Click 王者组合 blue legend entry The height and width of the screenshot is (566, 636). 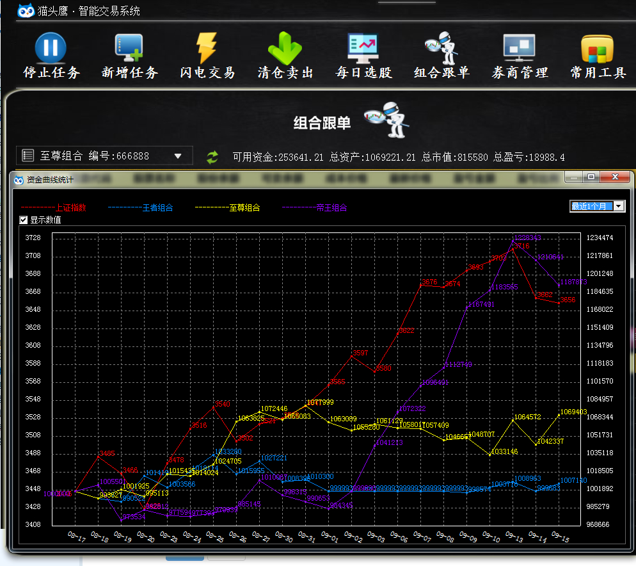click(x=140, y=208)
